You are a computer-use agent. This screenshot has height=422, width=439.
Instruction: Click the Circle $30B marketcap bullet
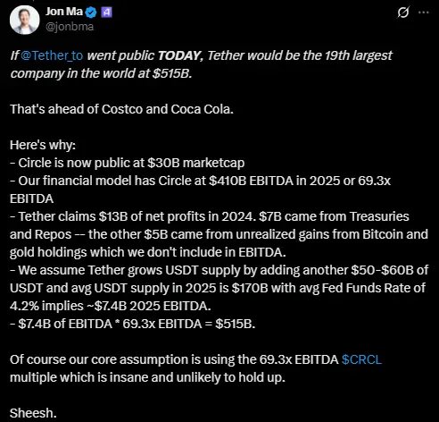point(128,163)
